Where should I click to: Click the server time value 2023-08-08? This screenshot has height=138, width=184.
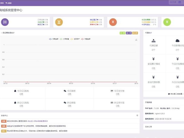point(163,119)
